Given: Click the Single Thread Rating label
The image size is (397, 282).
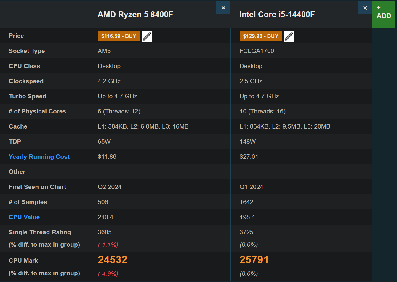Looking at the screenshot, I should tap(40, 232).
